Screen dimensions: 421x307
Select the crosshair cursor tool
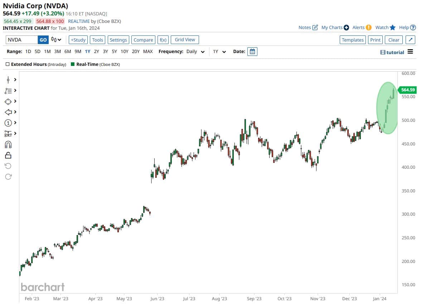(9, 80)
